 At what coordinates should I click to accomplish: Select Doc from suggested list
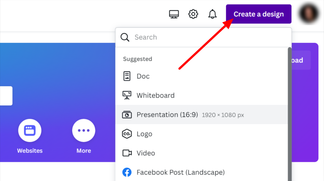(202, 76)
